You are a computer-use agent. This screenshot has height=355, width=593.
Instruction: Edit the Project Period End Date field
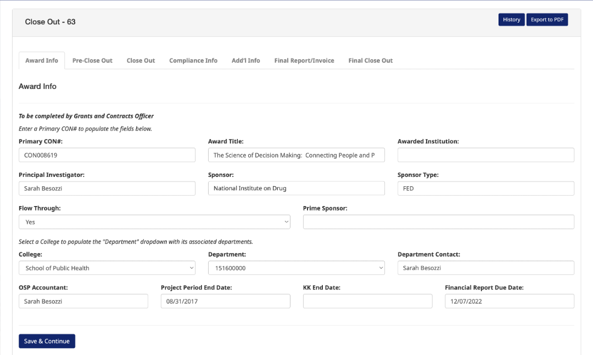pyautogui.click(x=225, y=301)
